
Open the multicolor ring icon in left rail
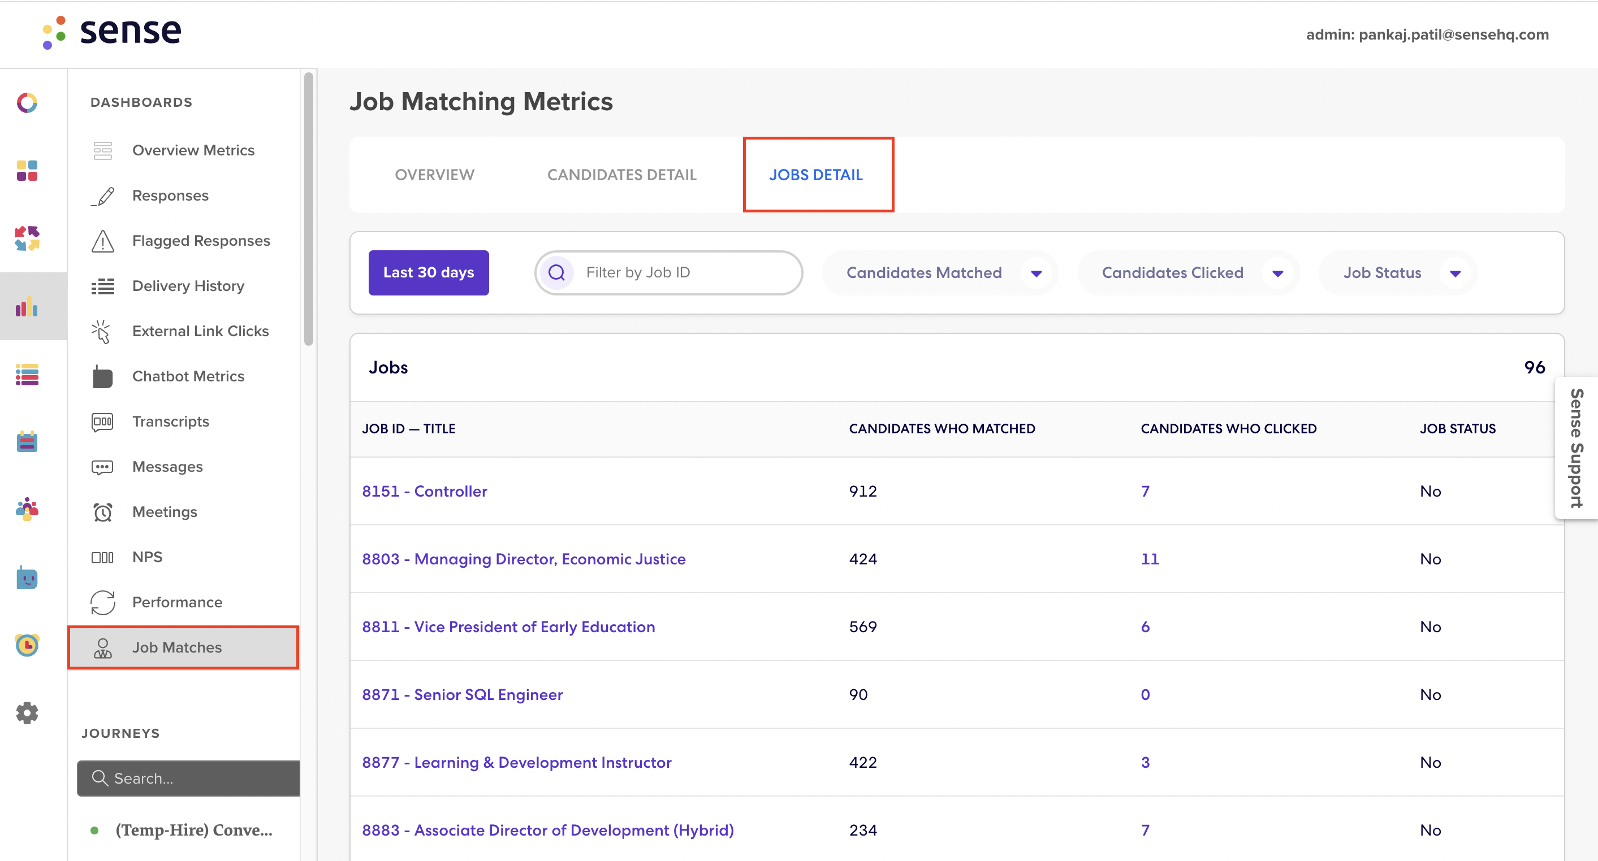(27, 102)
